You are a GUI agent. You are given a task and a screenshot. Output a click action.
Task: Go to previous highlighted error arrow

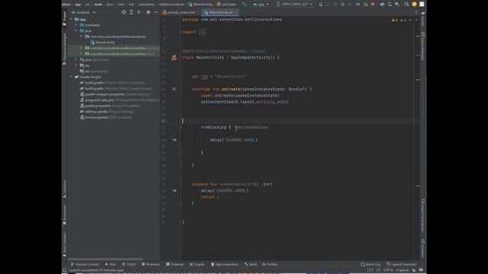click(x=410, y=20)
